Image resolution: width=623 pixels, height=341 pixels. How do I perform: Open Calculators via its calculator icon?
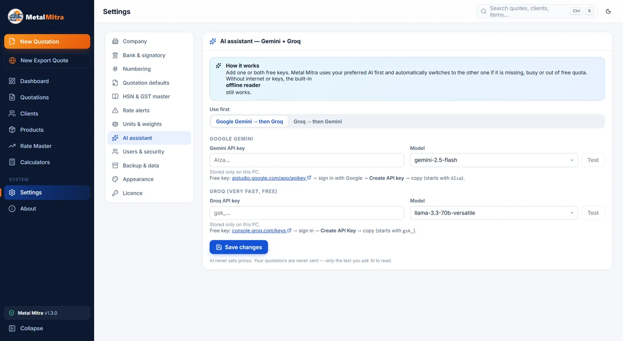pos(12,162)
